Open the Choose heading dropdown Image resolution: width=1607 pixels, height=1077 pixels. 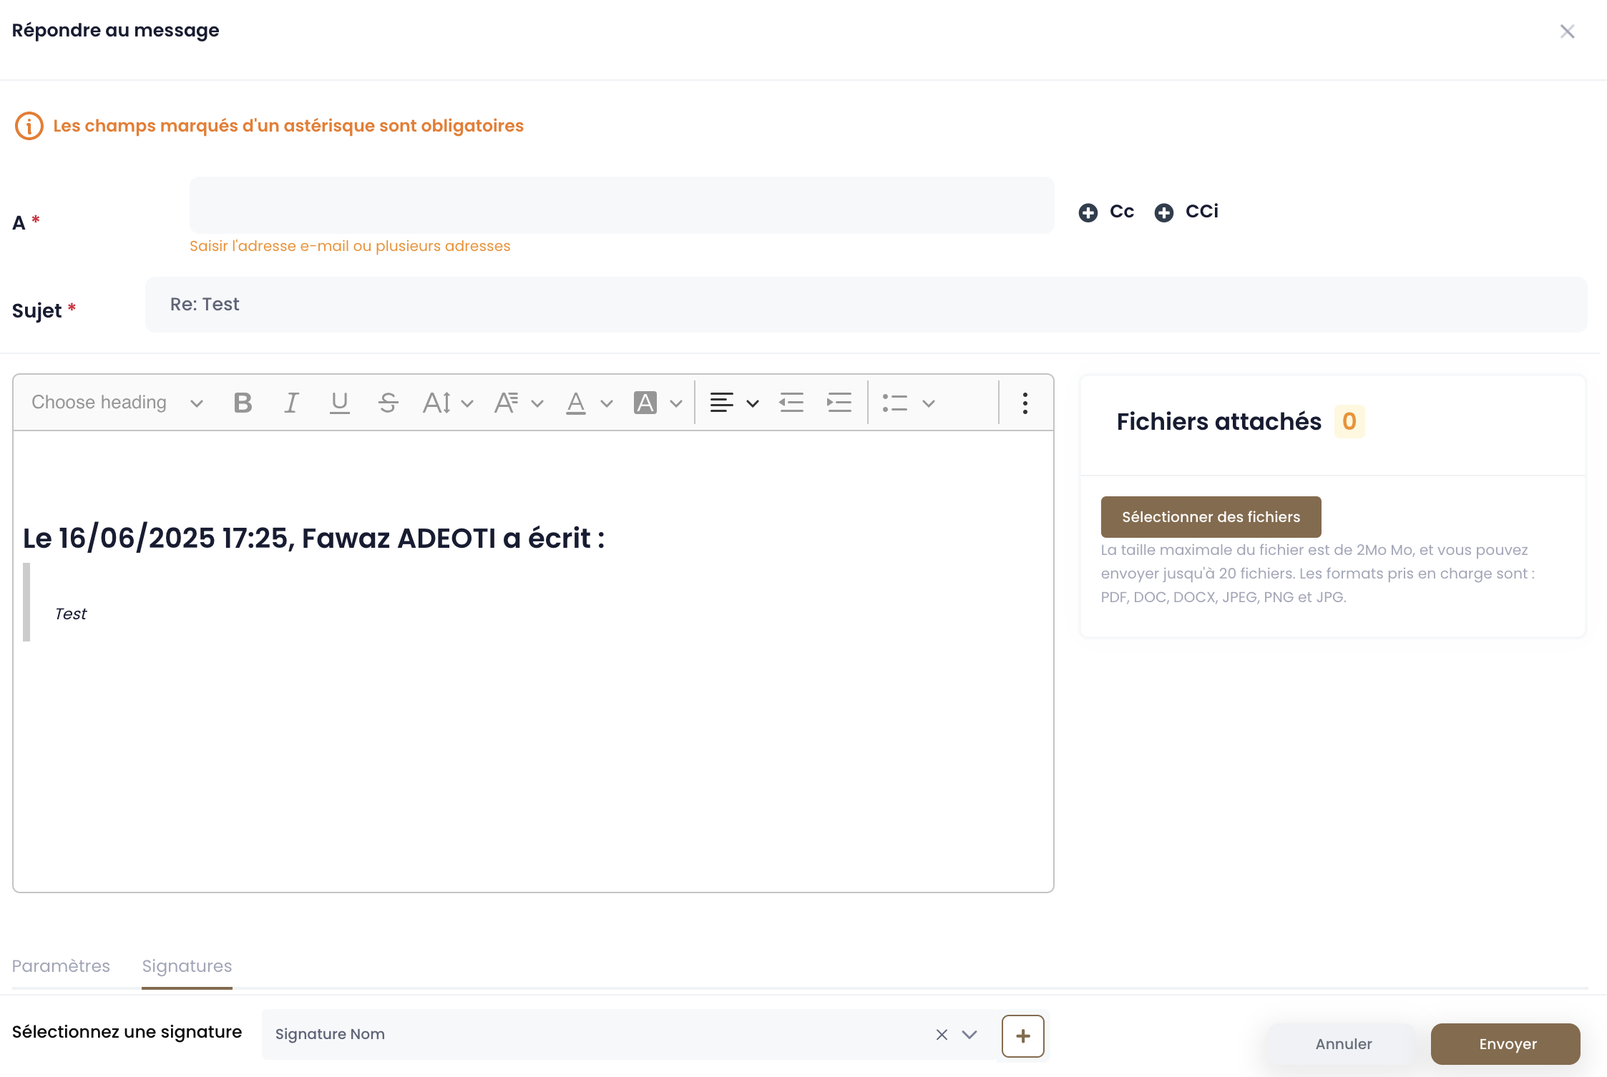[x=117, y=403]
